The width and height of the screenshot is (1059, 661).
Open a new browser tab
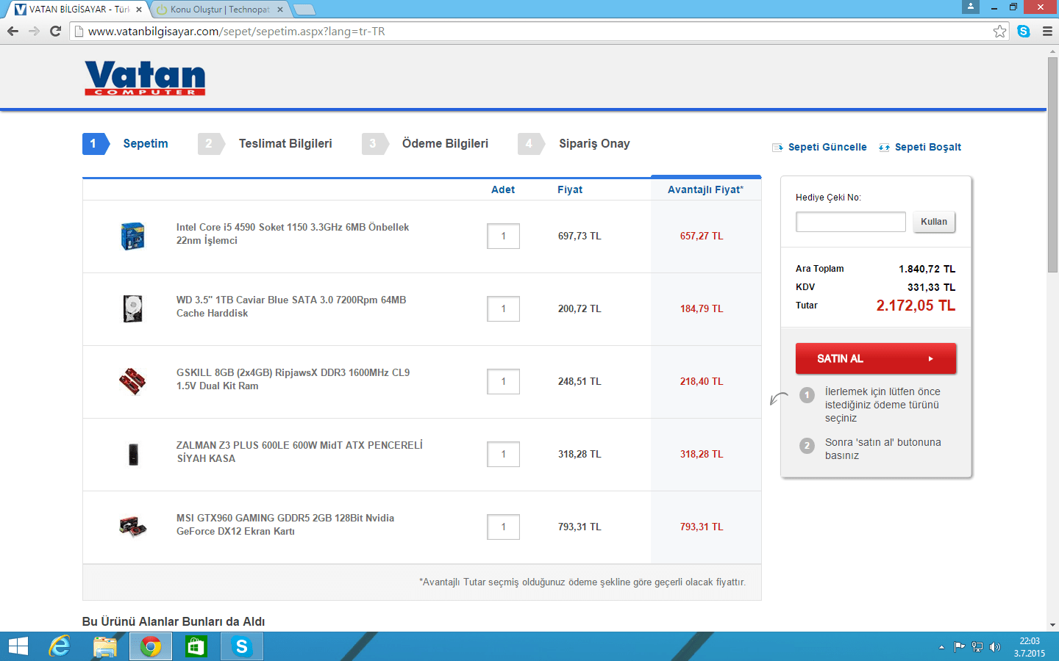[x=304, y=10]
